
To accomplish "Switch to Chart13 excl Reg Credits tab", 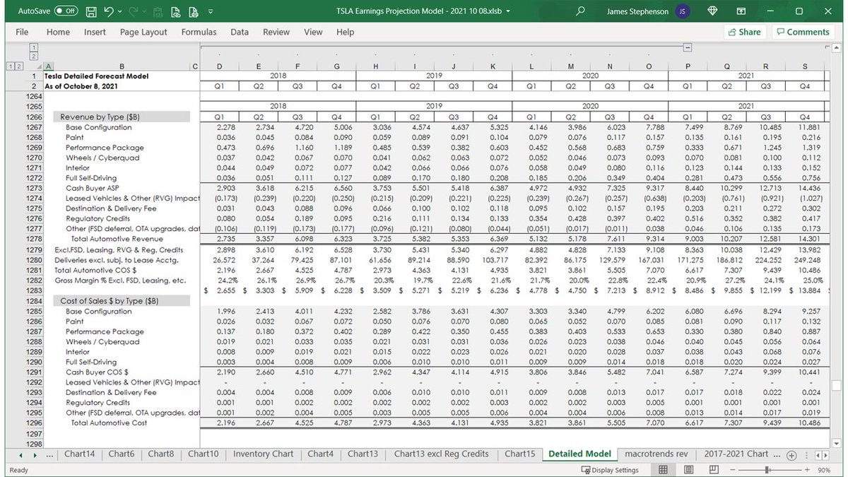I will tap(441, 454).
